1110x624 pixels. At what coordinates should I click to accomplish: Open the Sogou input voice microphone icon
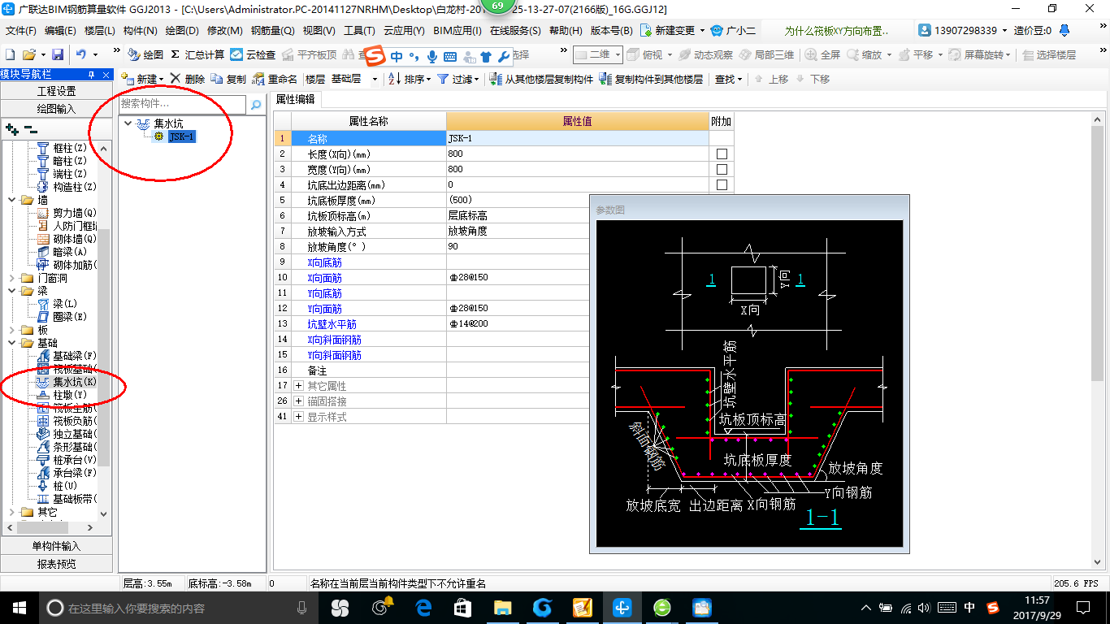point(432,56)
